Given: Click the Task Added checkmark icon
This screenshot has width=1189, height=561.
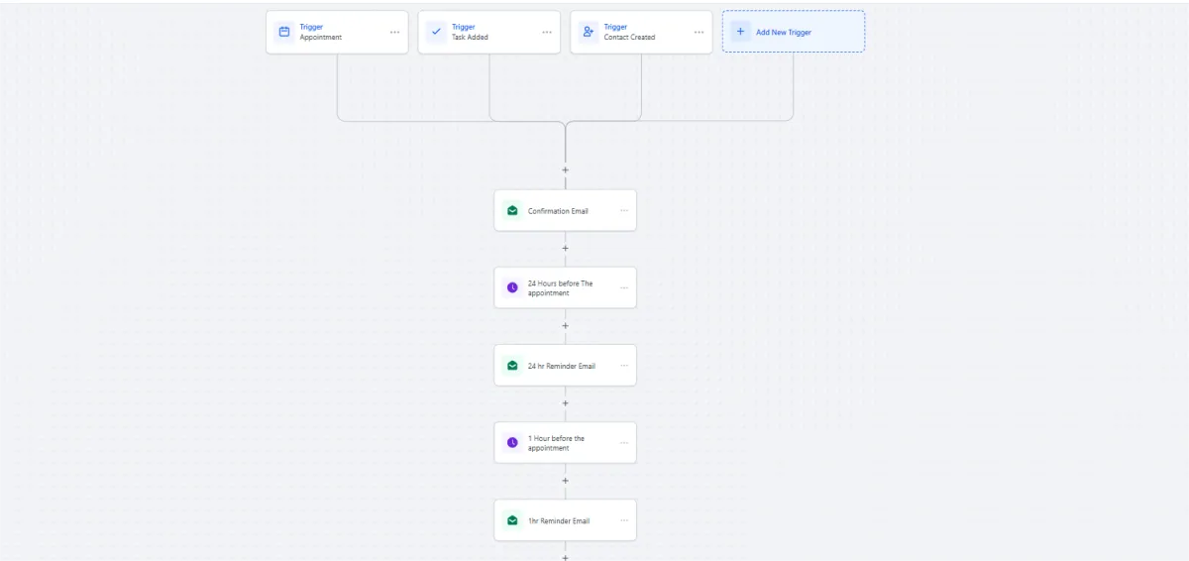Looking at the screenshot, I should pyautogui.click(x=436, y=32).
